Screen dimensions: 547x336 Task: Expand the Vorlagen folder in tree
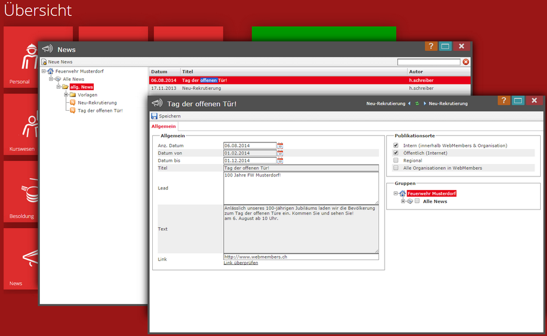66,95
